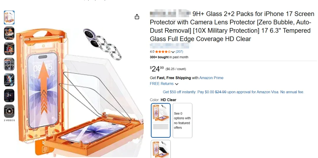The width and height of the screenshot is (318, 158).
Task: Play the product video thumbnail
Action: click(x=9, y=111)
